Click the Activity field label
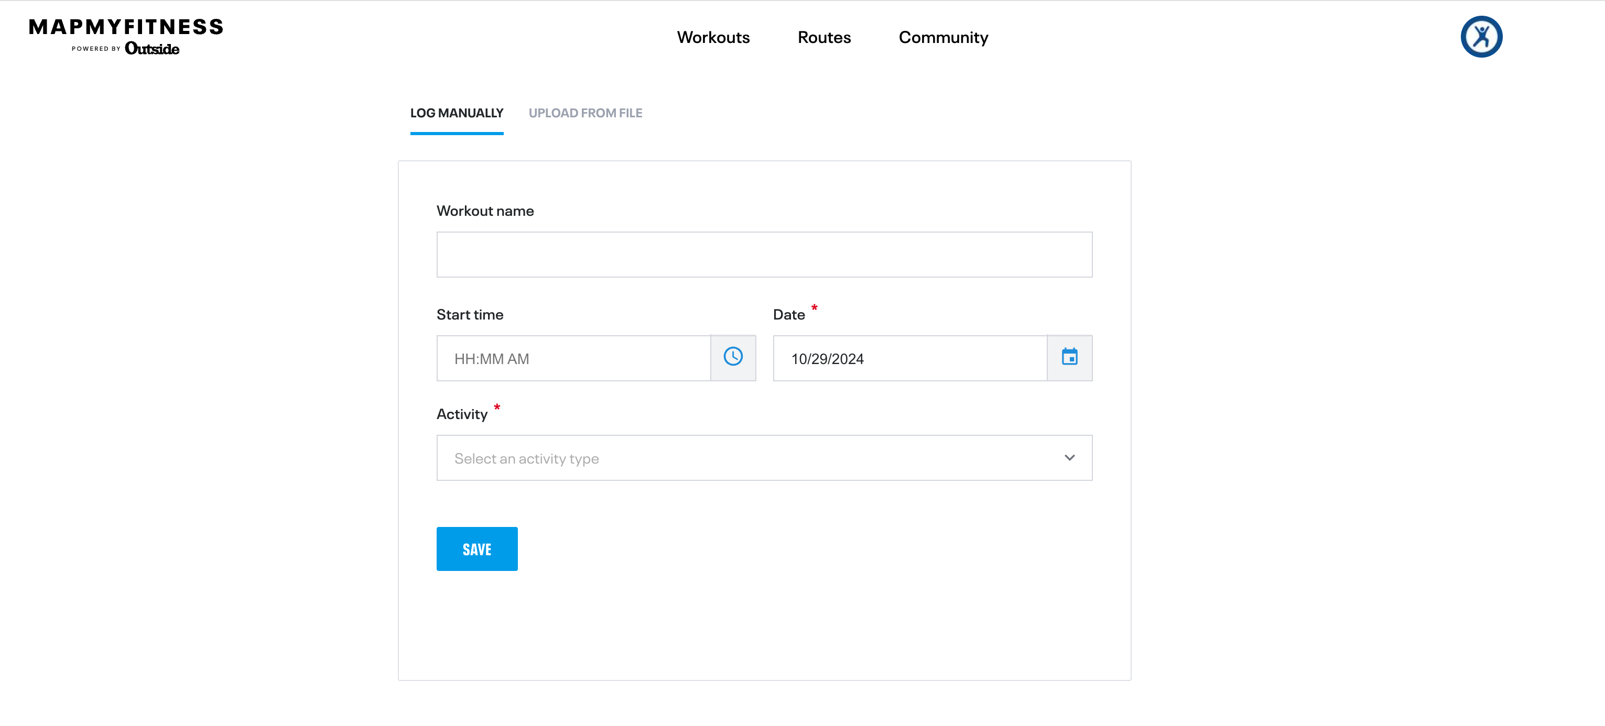1605x726 pixels. [462, 415]
